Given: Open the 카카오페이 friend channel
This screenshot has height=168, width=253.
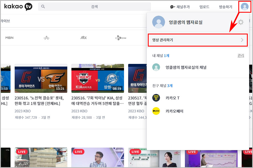Looking at the screenshot, I should point(174,111).
